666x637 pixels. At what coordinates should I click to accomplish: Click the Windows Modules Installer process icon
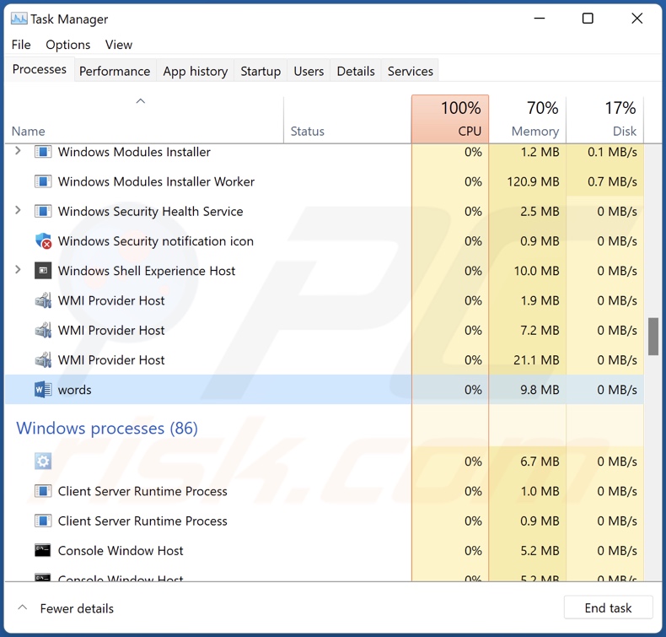click(43, 152)
